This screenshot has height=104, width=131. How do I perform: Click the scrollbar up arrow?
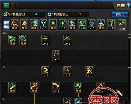click(x=129, y=36)
